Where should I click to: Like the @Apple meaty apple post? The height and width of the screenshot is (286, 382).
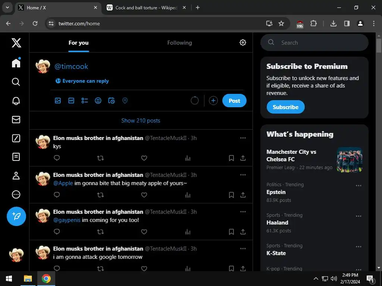pos(144,195)
